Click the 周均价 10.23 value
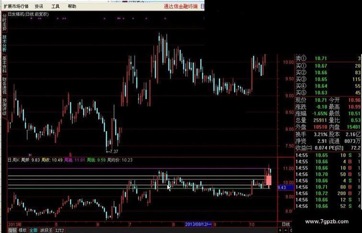Viewport: 362px width, 233px height. pyautogui.click(x=127, y=160)
